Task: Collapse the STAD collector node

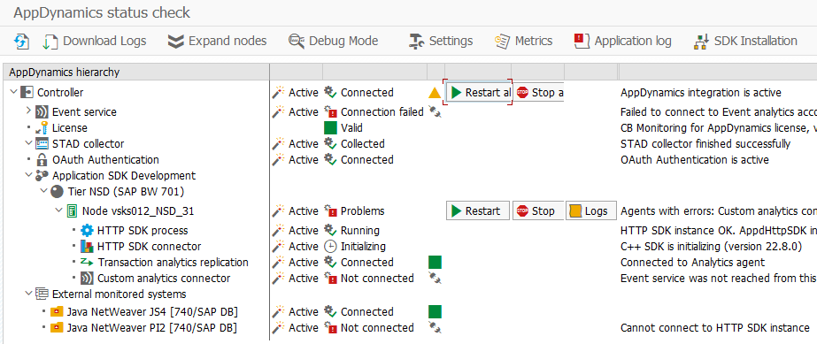Action: point(28,143)
